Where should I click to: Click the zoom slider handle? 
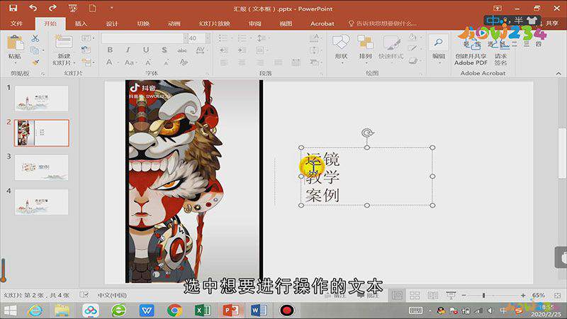pyautogui.click(x=483, y=296)
